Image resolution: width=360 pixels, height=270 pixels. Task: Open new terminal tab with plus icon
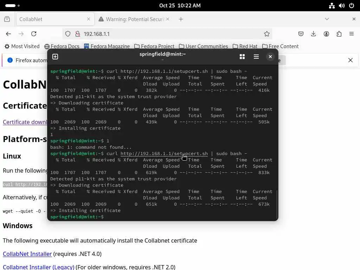coord(55,57)
